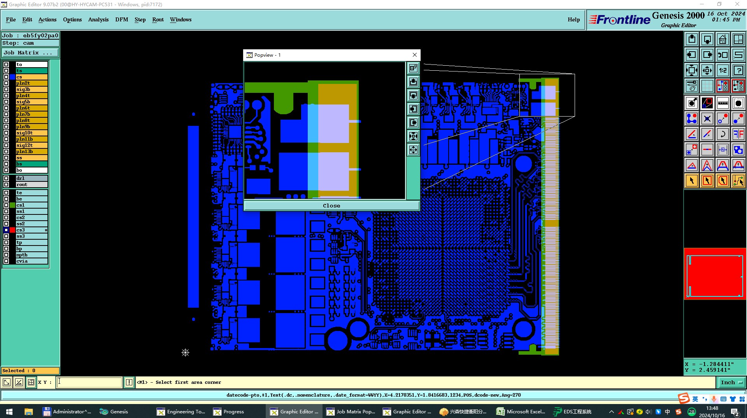Click the mirror F icon
Viewport: 747px width, 418px height.
(738, 134)
